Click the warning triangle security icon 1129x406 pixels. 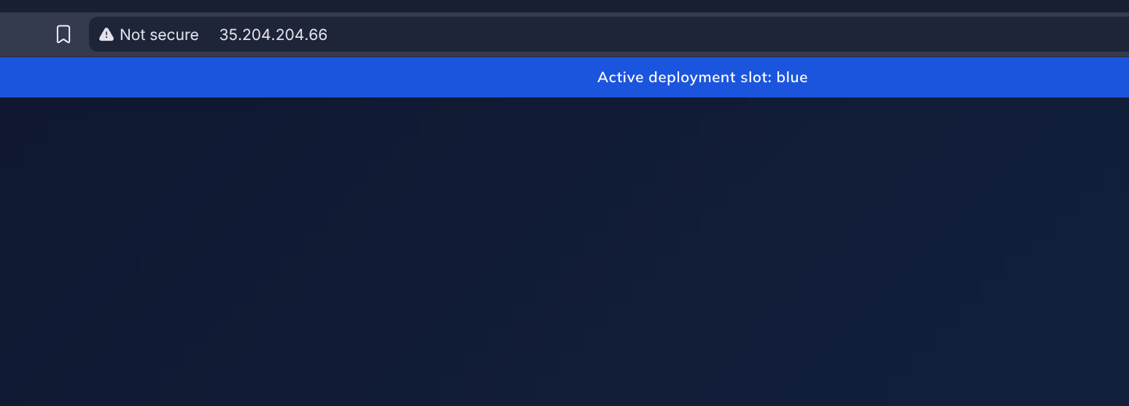tap(106, 34)
